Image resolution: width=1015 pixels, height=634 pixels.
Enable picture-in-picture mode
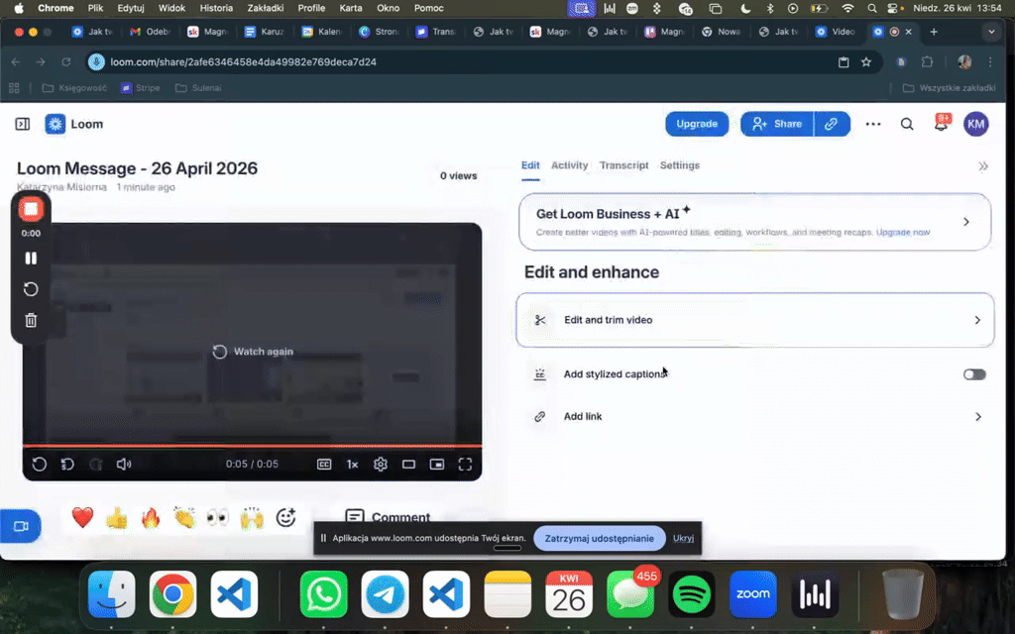tap(437, 464)
